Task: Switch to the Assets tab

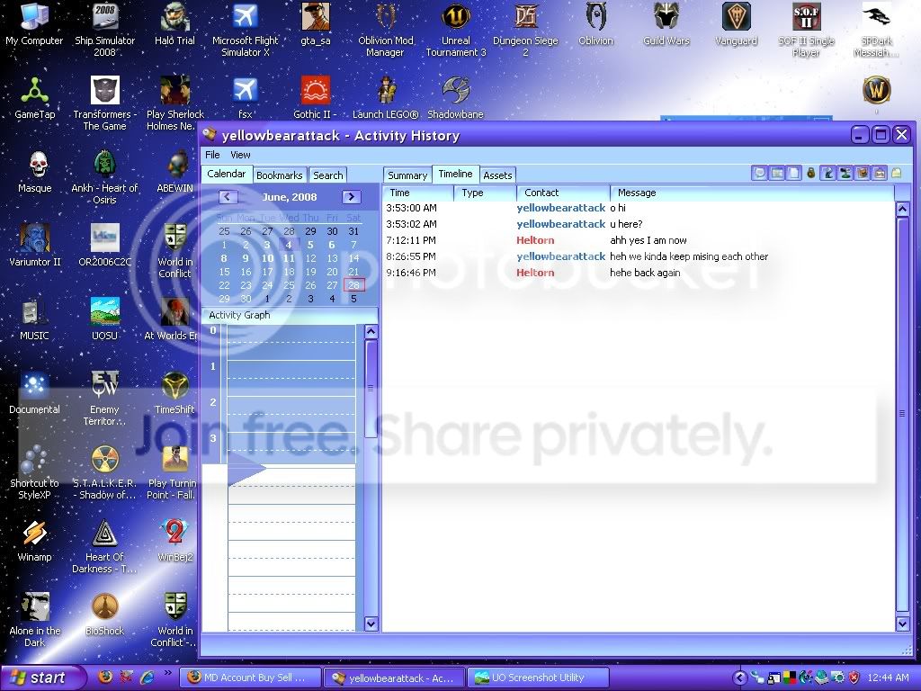Action: [x=497, y=175]
